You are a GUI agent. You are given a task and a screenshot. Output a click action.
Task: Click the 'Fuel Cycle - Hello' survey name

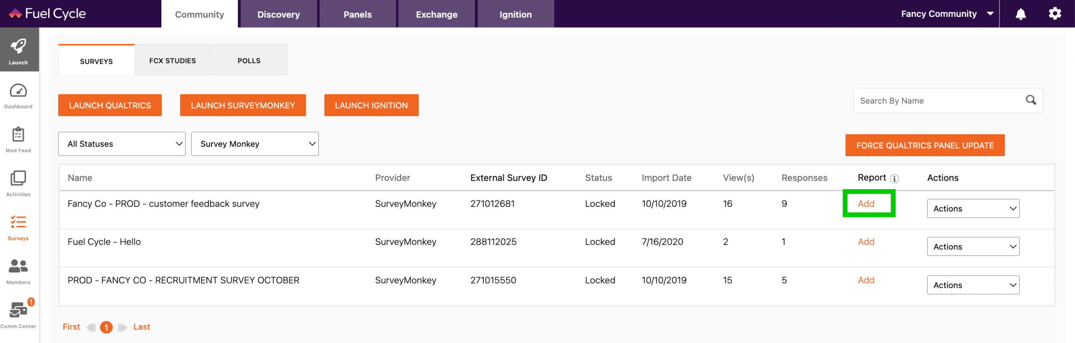point(104,241)
